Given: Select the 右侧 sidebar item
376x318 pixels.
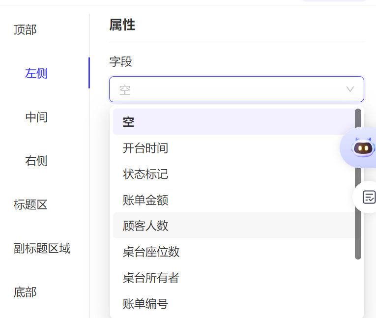Looking at the screenshot, I should 36,161.
